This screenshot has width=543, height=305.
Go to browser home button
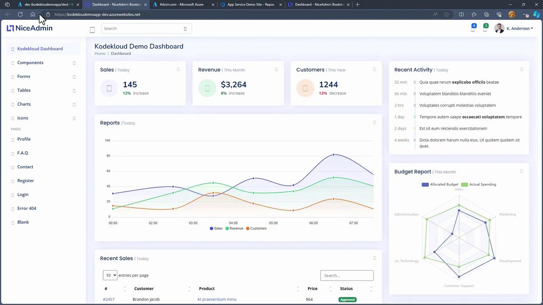pos(33,14)
